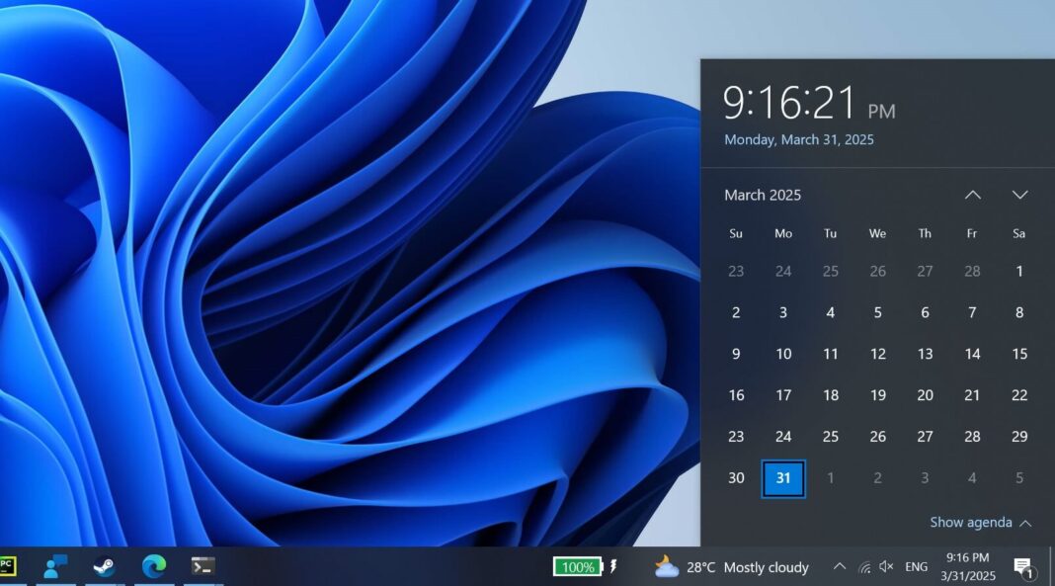The height and width of the screenshot is (586, 1055).
Task: Expand hidden tray icons with the overflow chevron
Action: 839,566
